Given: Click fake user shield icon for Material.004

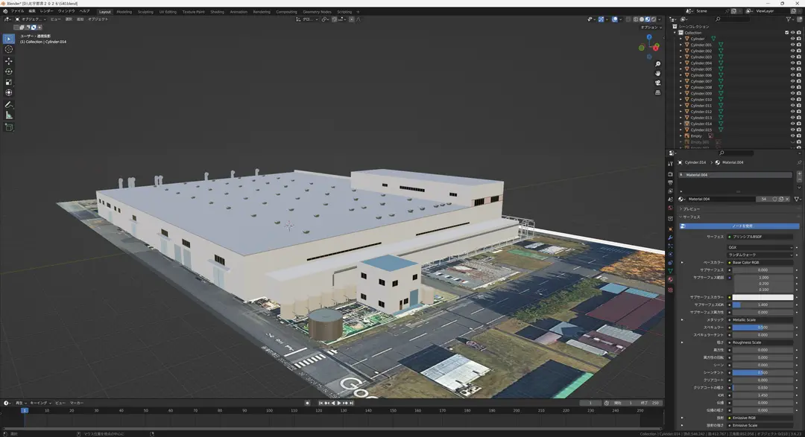Looking at the screenshot, I should pos(774,199).
